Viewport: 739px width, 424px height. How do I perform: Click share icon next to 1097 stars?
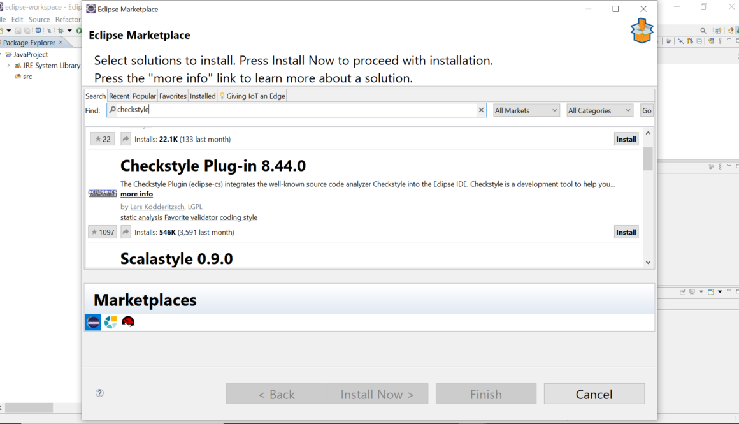[x=126, y=232]
